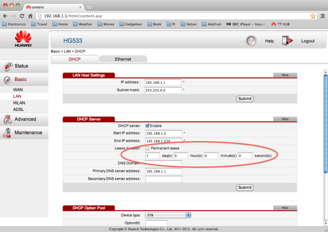
Task: Click the Maintenance sidebar icon
Action: pyautogui.click(x=7, y=133)
